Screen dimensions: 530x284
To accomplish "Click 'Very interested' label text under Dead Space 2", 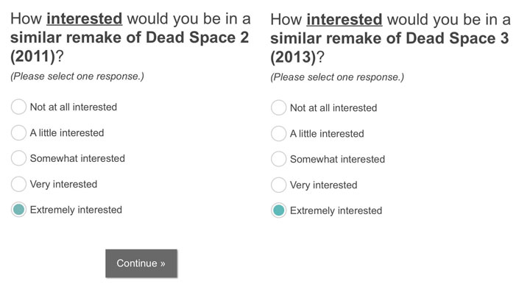I will pyautogui.click(x=63, y=184).
